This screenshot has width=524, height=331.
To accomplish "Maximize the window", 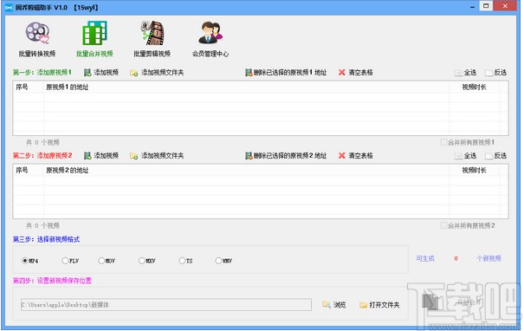I will click(486, 6).
